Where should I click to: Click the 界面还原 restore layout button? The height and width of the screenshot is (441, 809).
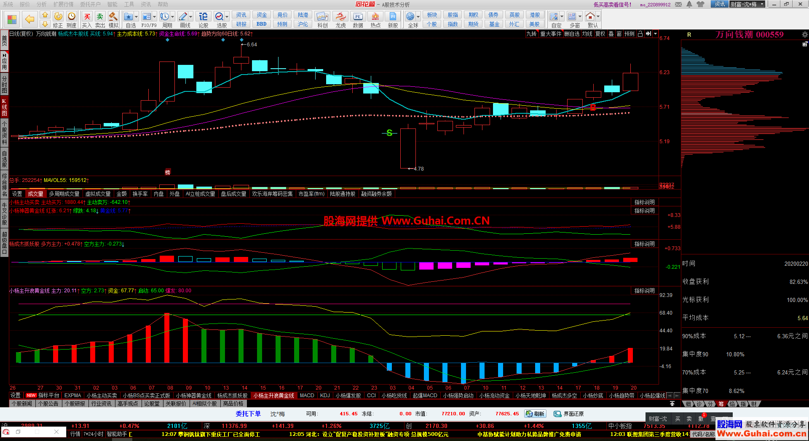click(x=569, y=414)
